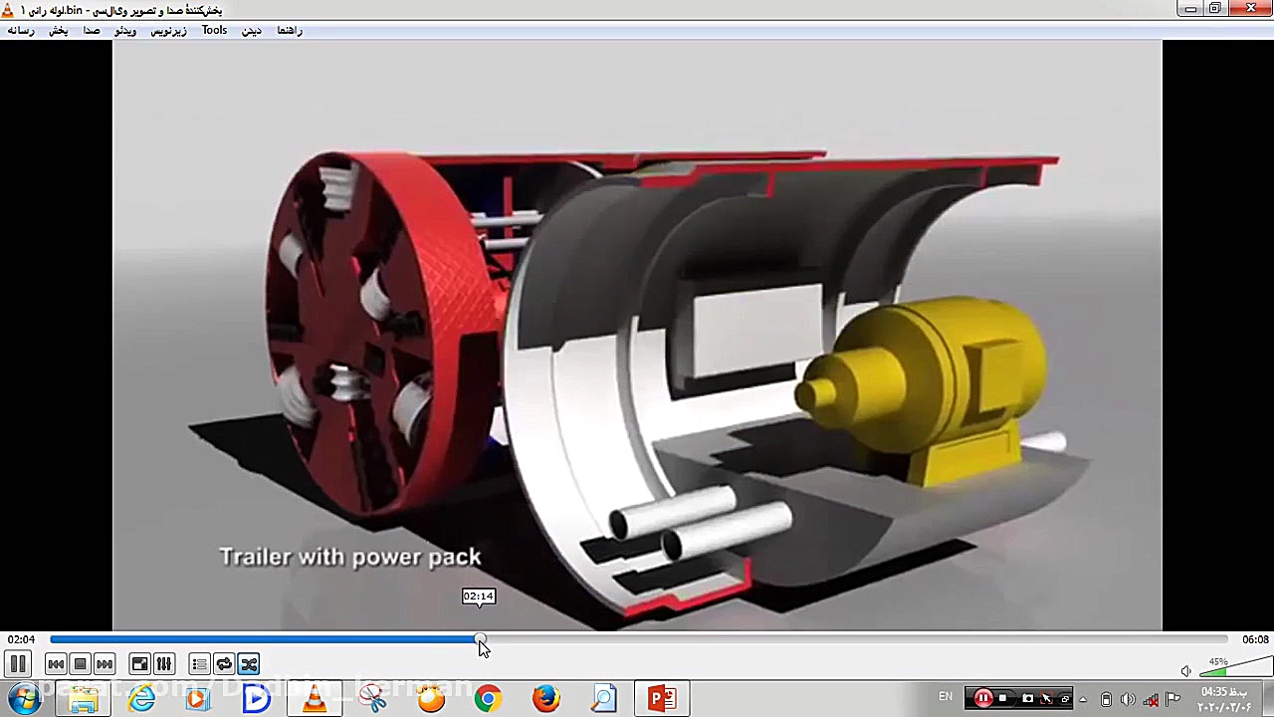Screen dimensions: 1274x717
Task: Stop playback with the stop button
Action: point(80,664)
